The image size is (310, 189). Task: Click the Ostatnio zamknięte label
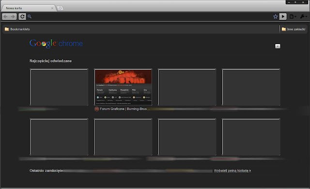click(x=46, y=171)
